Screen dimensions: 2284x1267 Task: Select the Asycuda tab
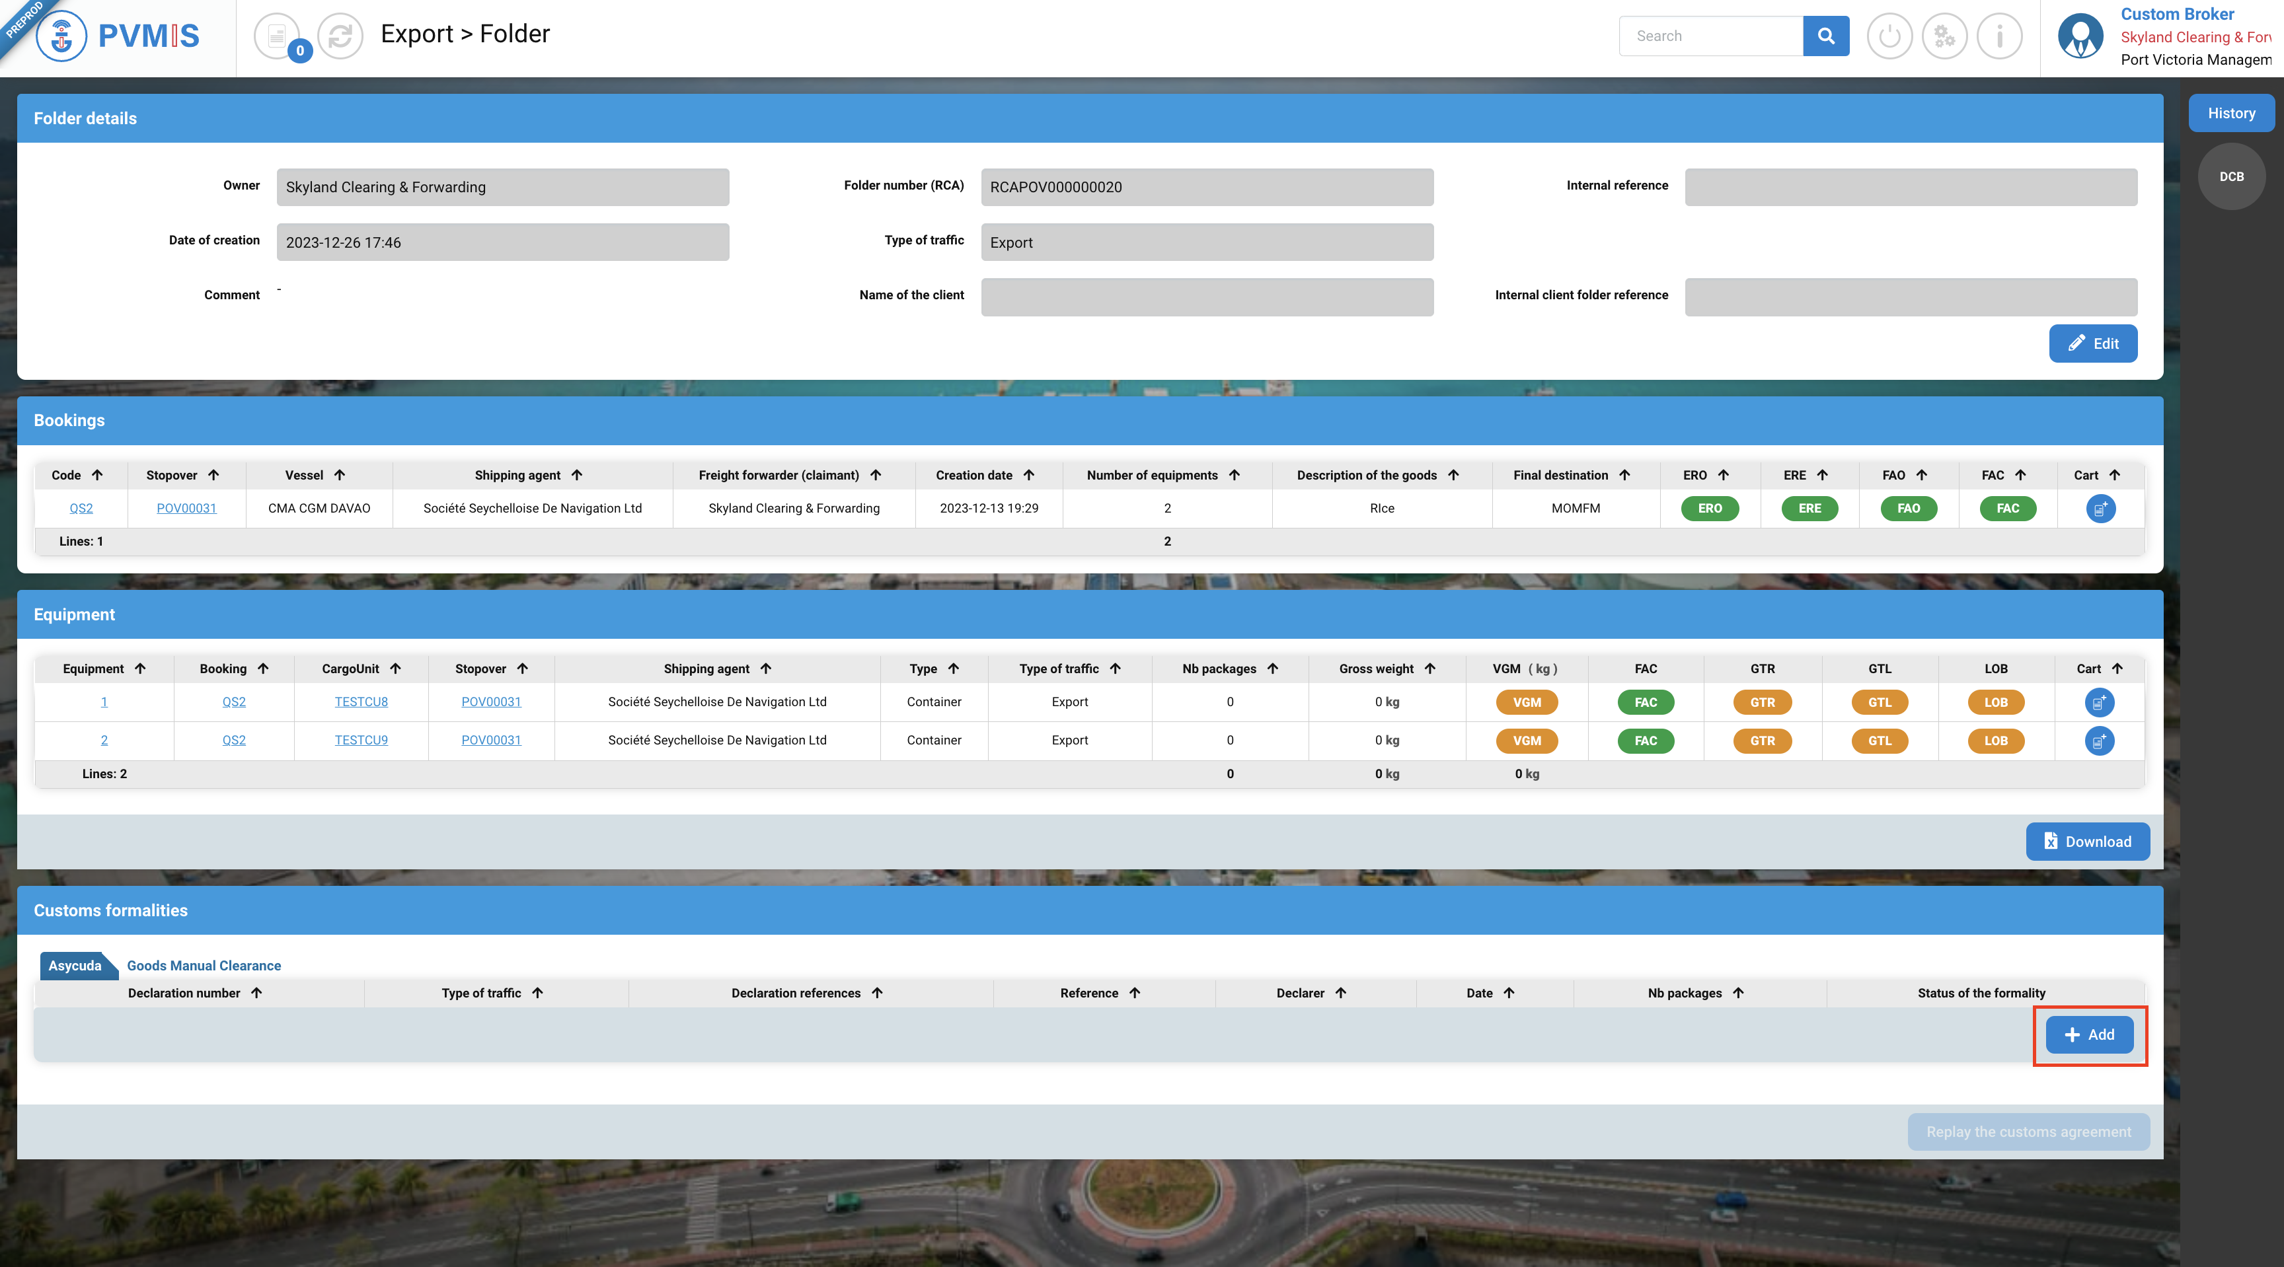coord(75,966)
